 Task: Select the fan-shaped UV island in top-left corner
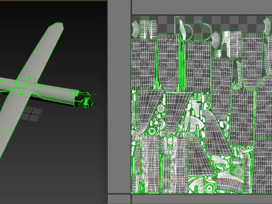click(x=135, y=29)
